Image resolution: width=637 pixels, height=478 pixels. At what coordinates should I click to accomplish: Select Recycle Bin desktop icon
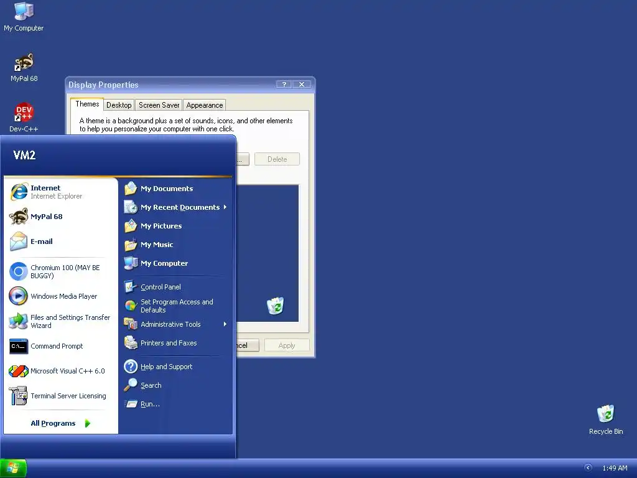point(606,420)
